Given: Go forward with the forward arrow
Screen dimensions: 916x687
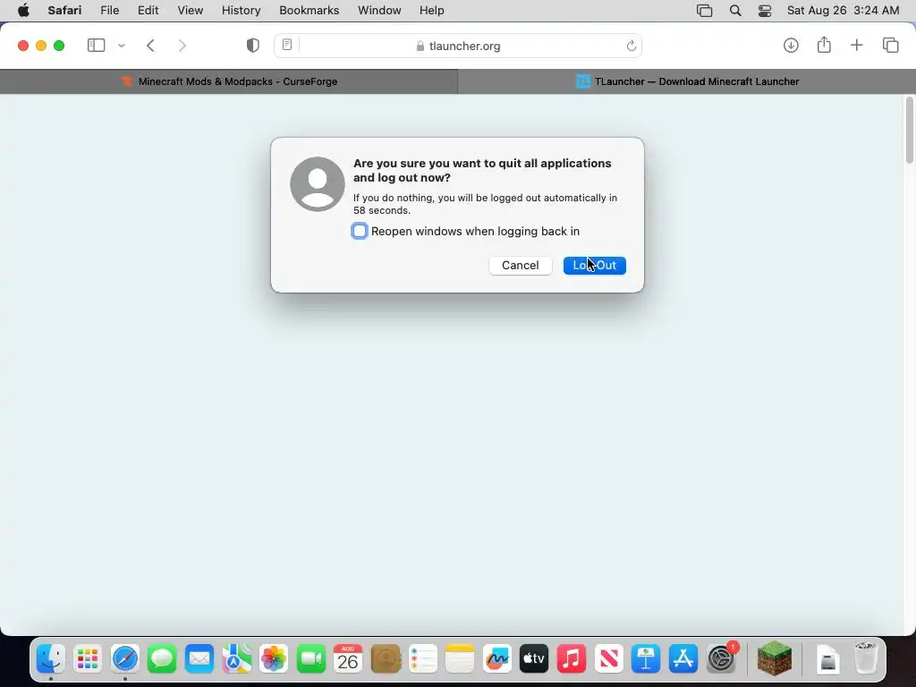Looking at the screenshot, I should pos(182,46).
